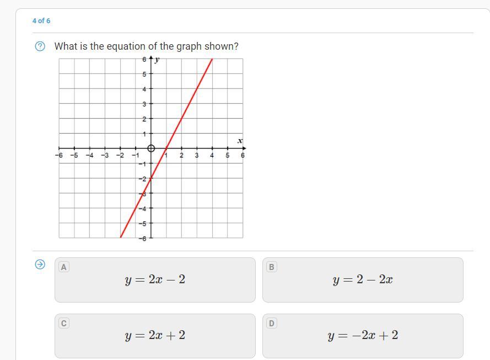Click the x-axis tick labeled −5

coord(74,155)
